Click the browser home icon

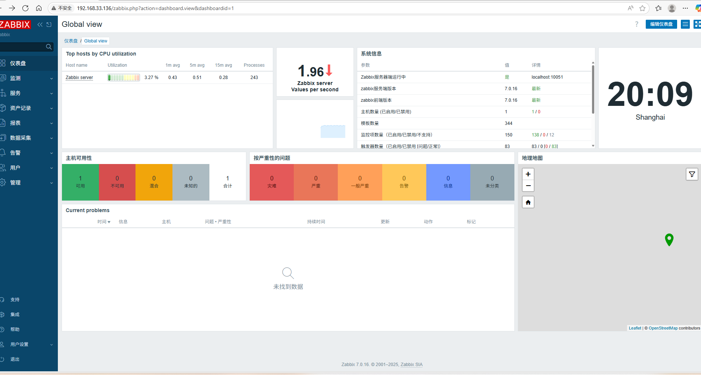click(x=39, y=8)
